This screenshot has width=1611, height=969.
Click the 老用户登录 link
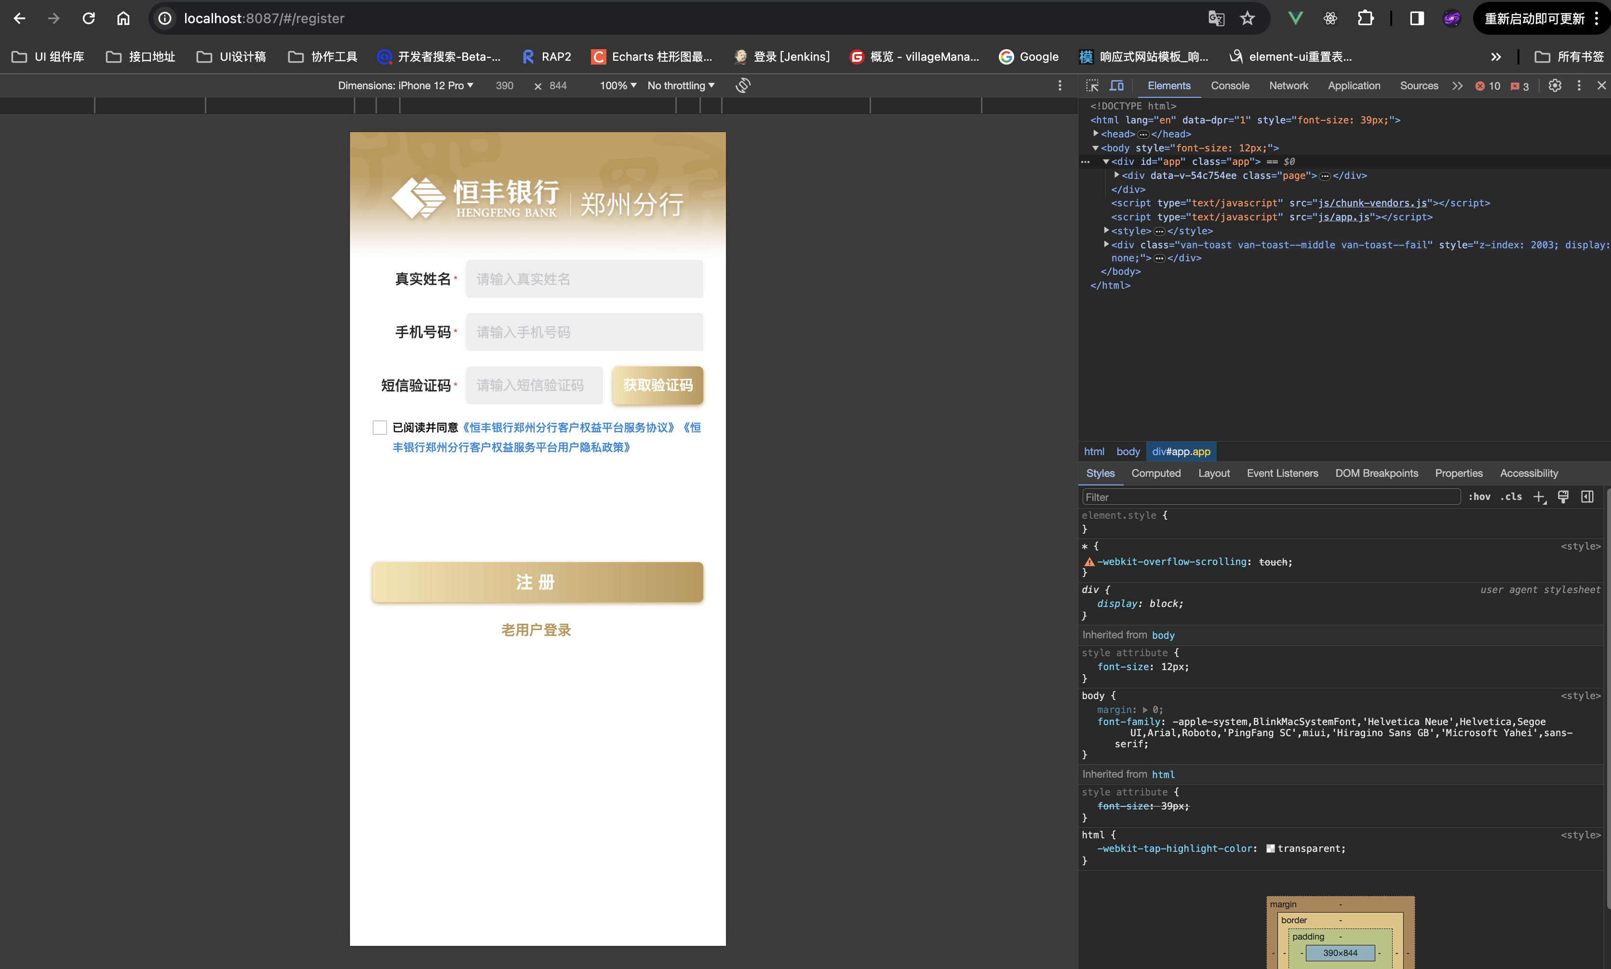pyautogui.click(x=536, y=630)
